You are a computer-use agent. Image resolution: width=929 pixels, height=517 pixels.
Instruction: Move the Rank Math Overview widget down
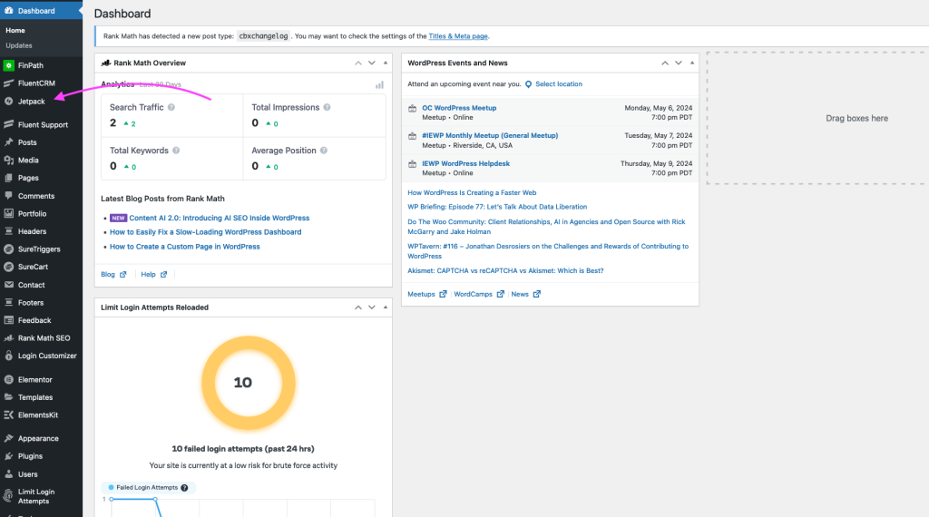pos(371,63)
